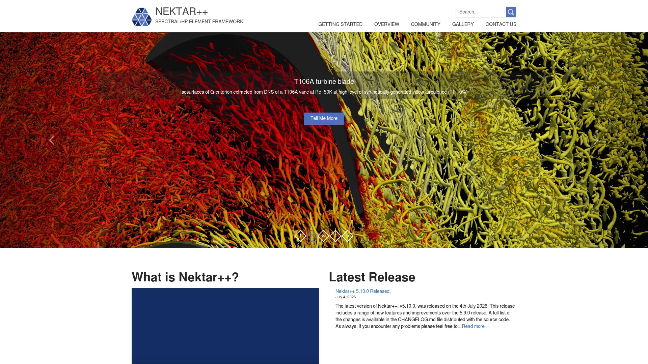This screenshot has width=648, height=364.
Task: Click Spectral/HP Element Framework tagline
Action: [199, 22]
